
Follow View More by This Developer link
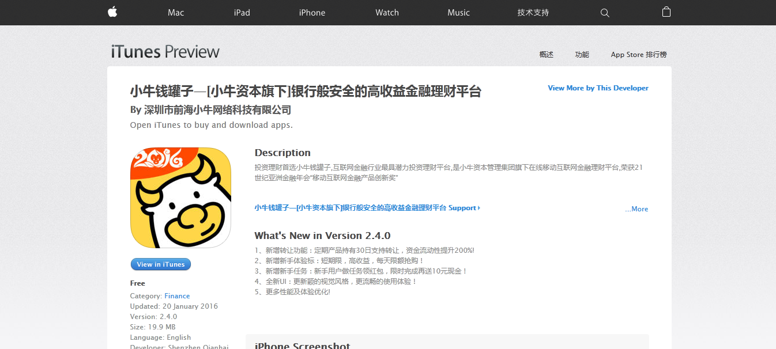(x=598, y=88)
